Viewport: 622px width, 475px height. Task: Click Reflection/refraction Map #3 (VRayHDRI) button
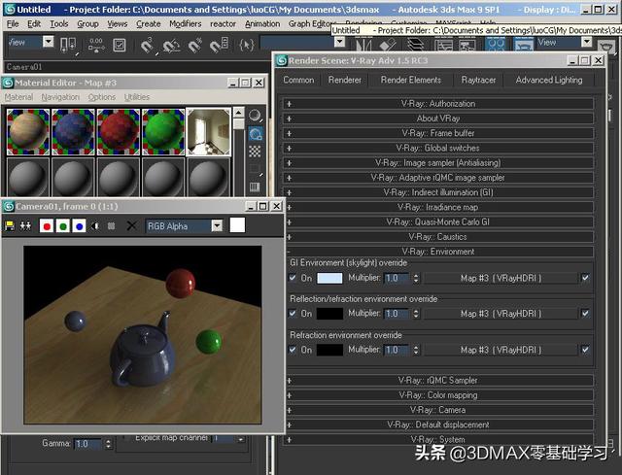pos(501,314)
